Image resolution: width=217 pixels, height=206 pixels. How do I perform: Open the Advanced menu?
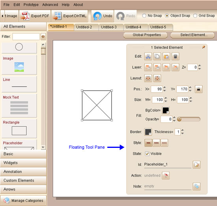50,5
